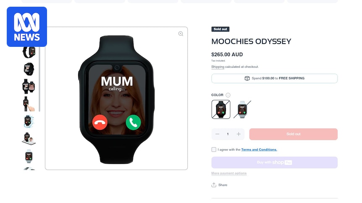Open the Terms and Conditions link
Image resolution: width=362 pixels, height=203 pixels.
(x=259, y=149)
